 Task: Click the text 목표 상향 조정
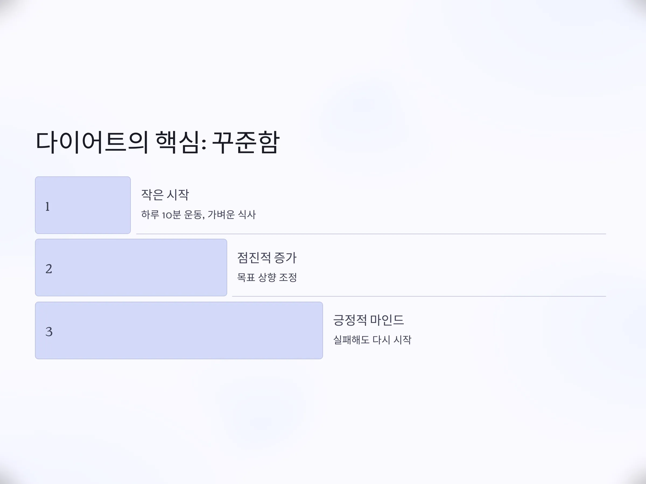pyautogui.click(x=267, y=277)
